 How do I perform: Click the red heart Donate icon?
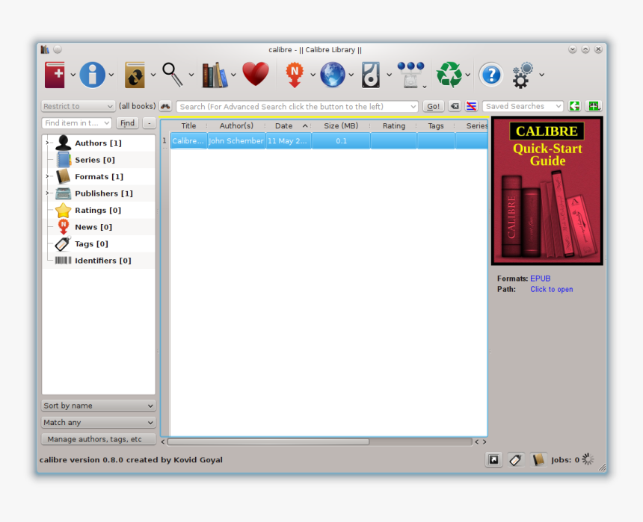(x=256, y=74)
